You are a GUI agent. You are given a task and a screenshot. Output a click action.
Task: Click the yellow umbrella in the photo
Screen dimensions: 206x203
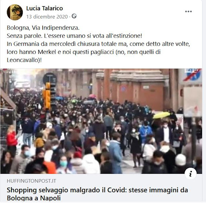click(x=161, y=115)
